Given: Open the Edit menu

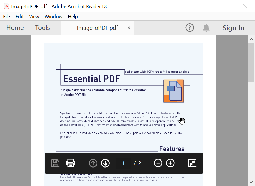Looking at the screenshot, I should 19,17.
